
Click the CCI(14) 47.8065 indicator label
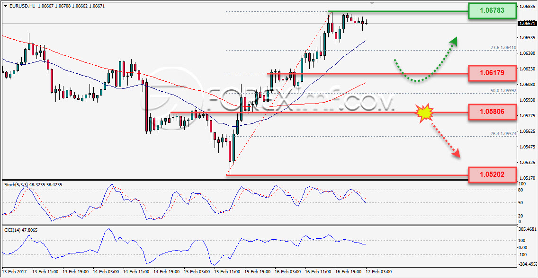(20, 230)
